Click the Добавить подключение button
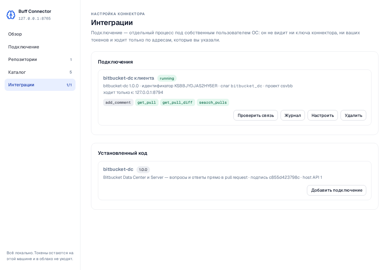This screenshot has height=270, width=389. point(336,190)
